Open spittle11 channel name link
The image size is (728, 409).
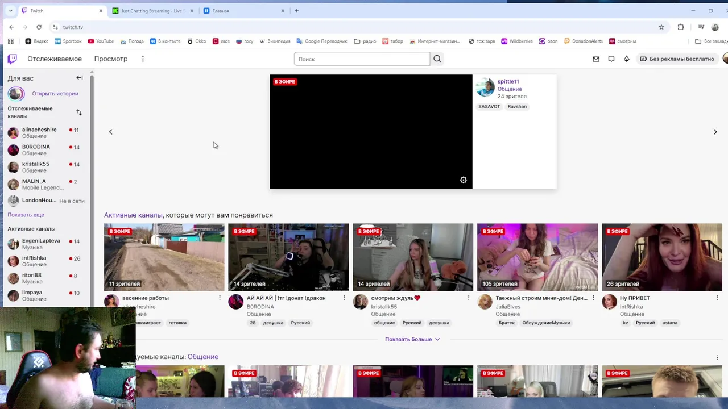coord(508,81)
